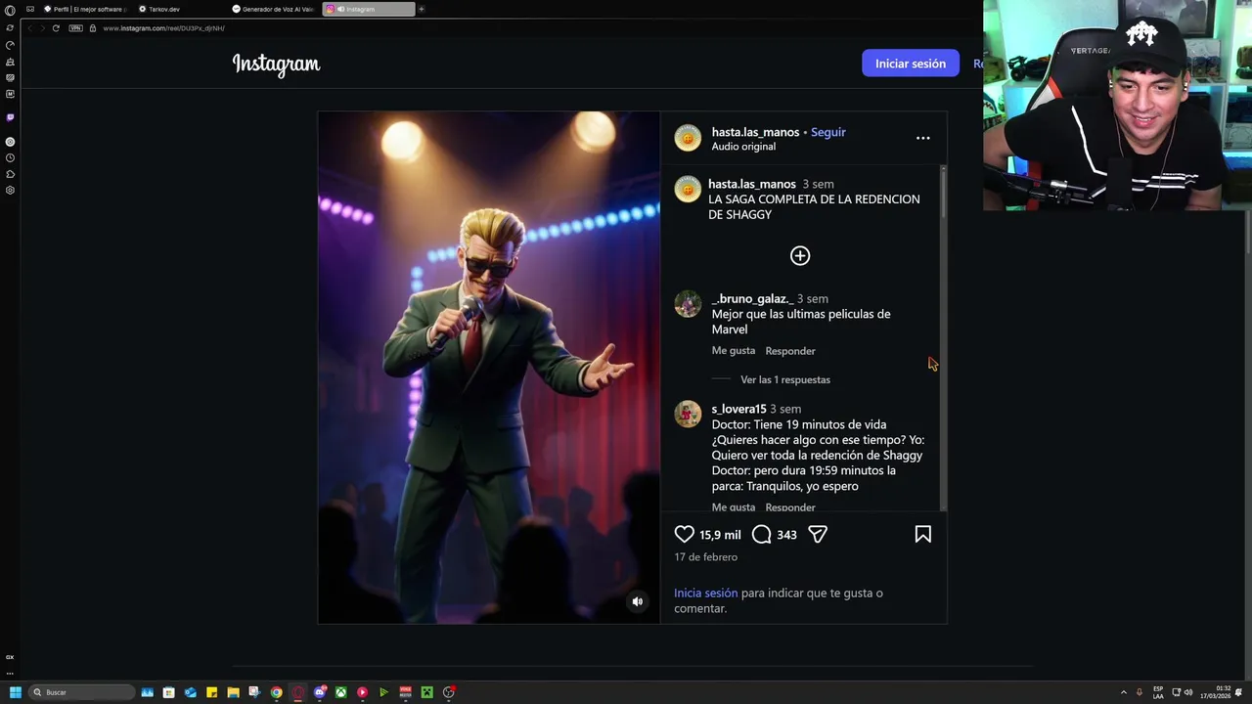Switch to the Generador de Voz AI tab
Screen dimensions: 1252x704
coord(274,9)
